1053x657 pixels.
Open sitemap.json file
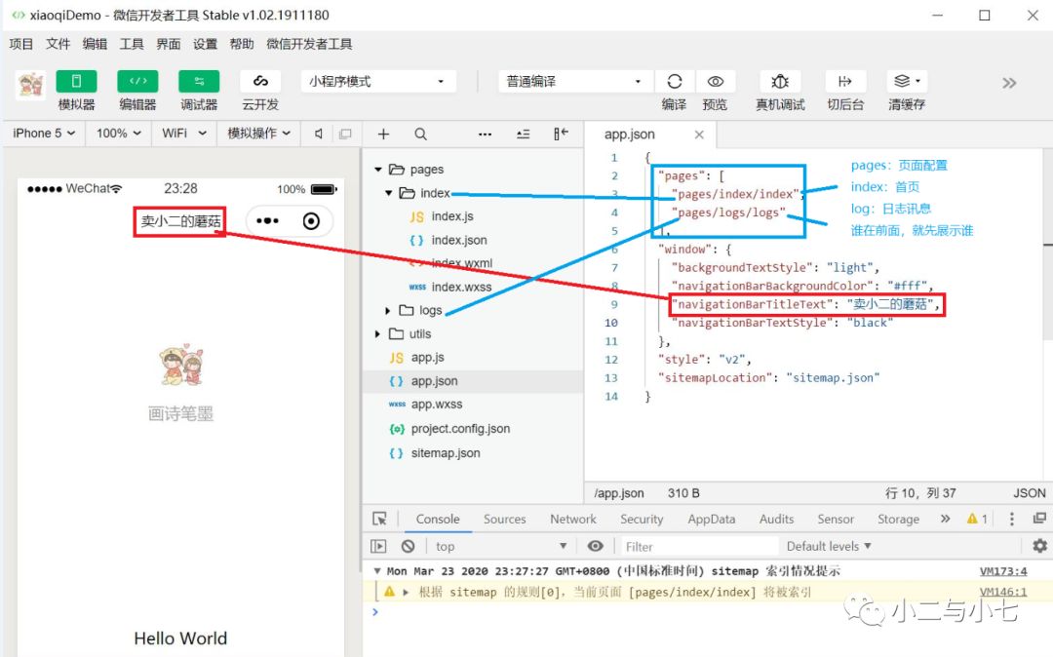click(x=446, y=453)
